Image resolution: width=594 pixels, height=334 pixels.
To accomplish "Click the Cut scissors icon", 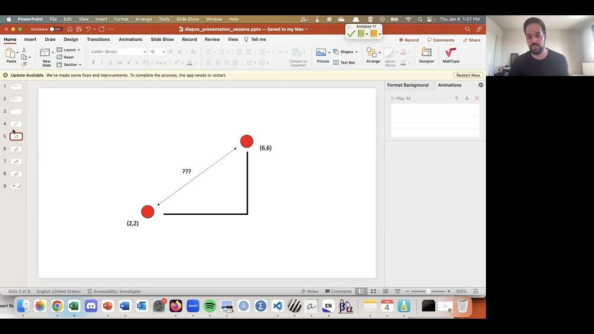I will pos(24,50).
